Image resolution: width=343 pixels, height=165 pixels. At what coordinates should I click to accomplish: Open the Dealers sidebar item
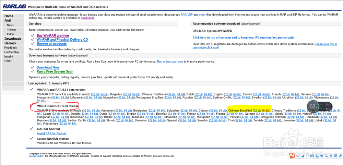point(10,43)
